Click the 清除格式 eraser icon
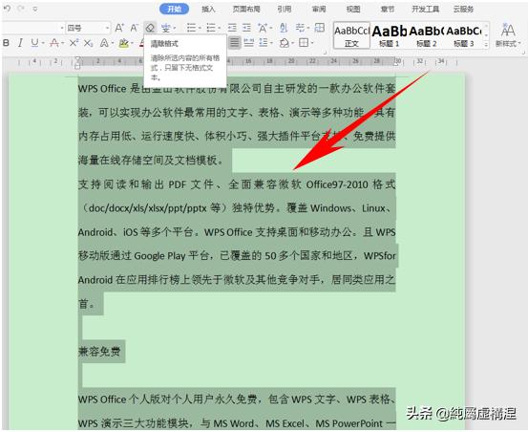The width and height of the screenshot is (528, 432). pos(150,28)
